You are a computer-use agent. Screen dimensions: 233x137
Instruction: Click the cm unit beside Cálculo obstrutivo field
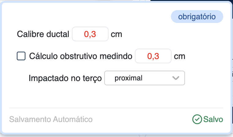(179, 56)
